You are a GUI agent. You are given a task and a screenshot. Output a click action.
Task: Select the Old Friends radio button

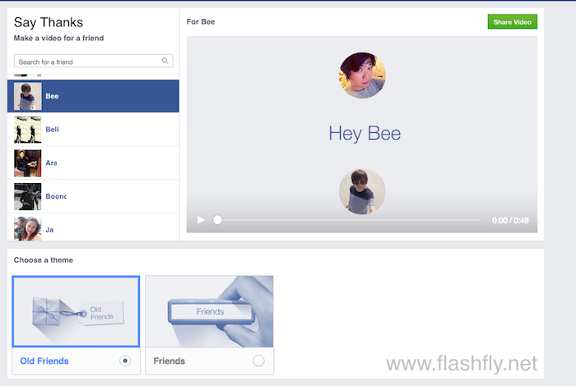pos(124,361)
